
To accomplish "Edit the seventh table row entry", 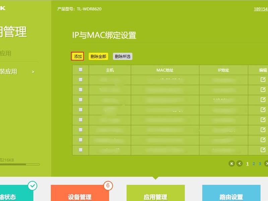I will pos(263,140).
